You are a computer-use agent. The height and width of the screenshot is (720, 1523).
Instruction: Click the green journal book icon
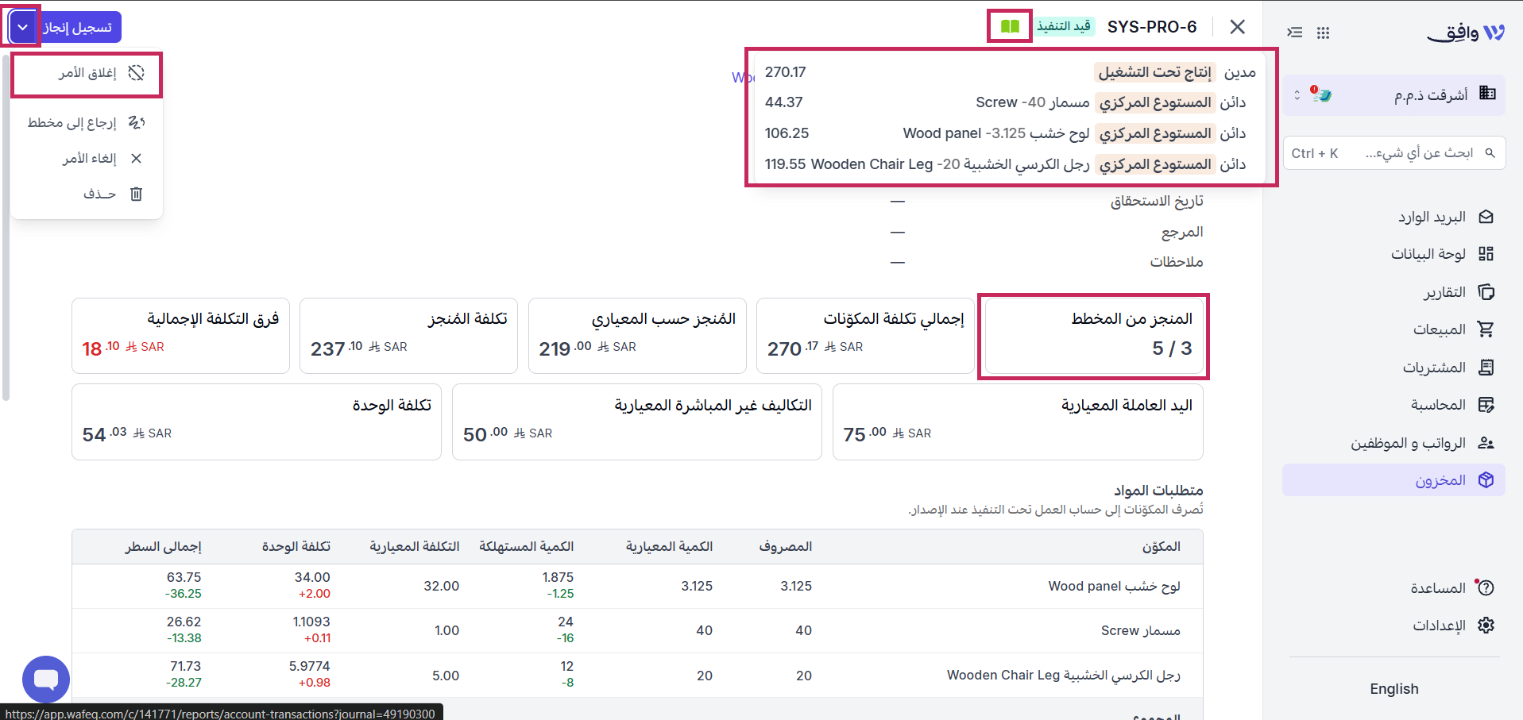coord(1010,26)
